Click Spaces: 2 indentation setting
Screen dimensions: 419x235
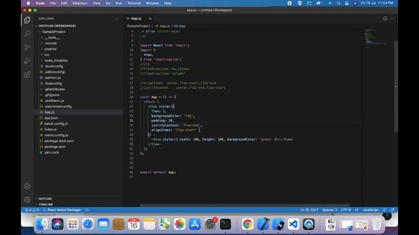329,210
